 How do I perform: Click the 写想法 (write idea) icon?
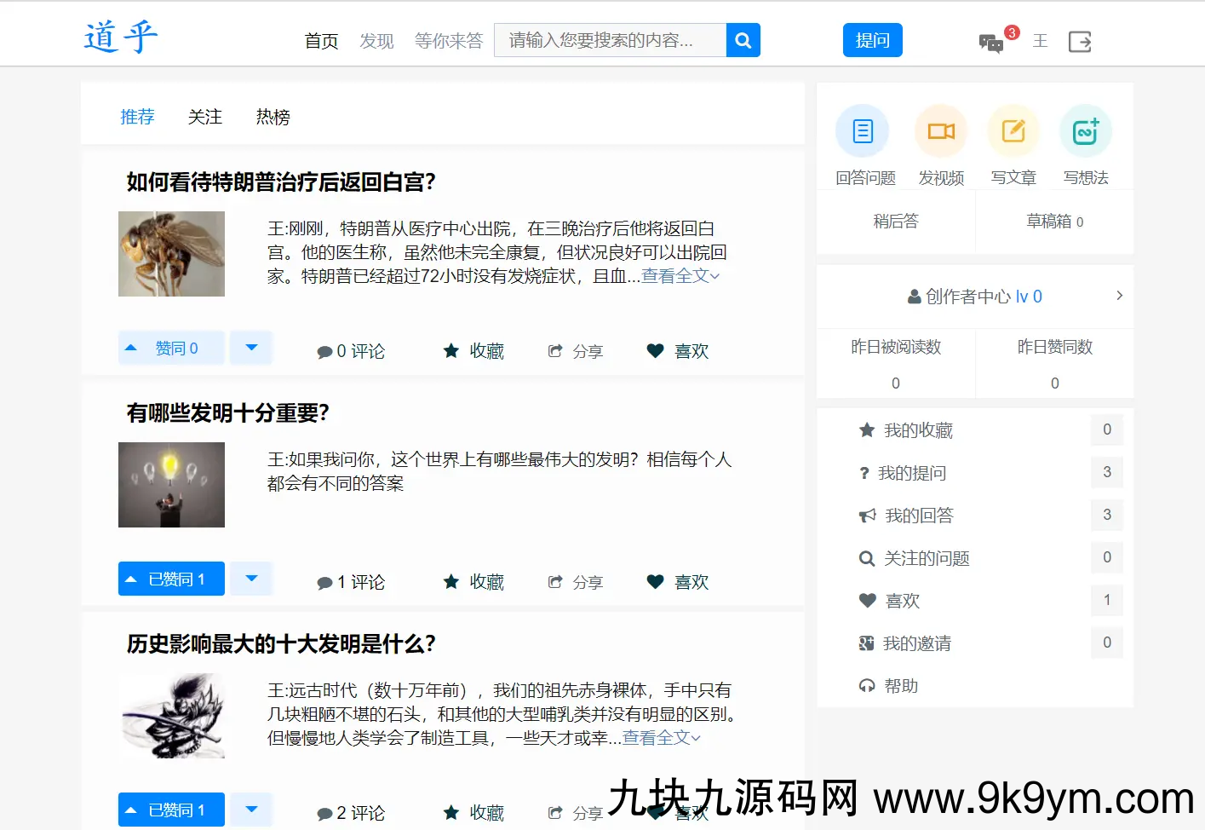coord(1085,130)
